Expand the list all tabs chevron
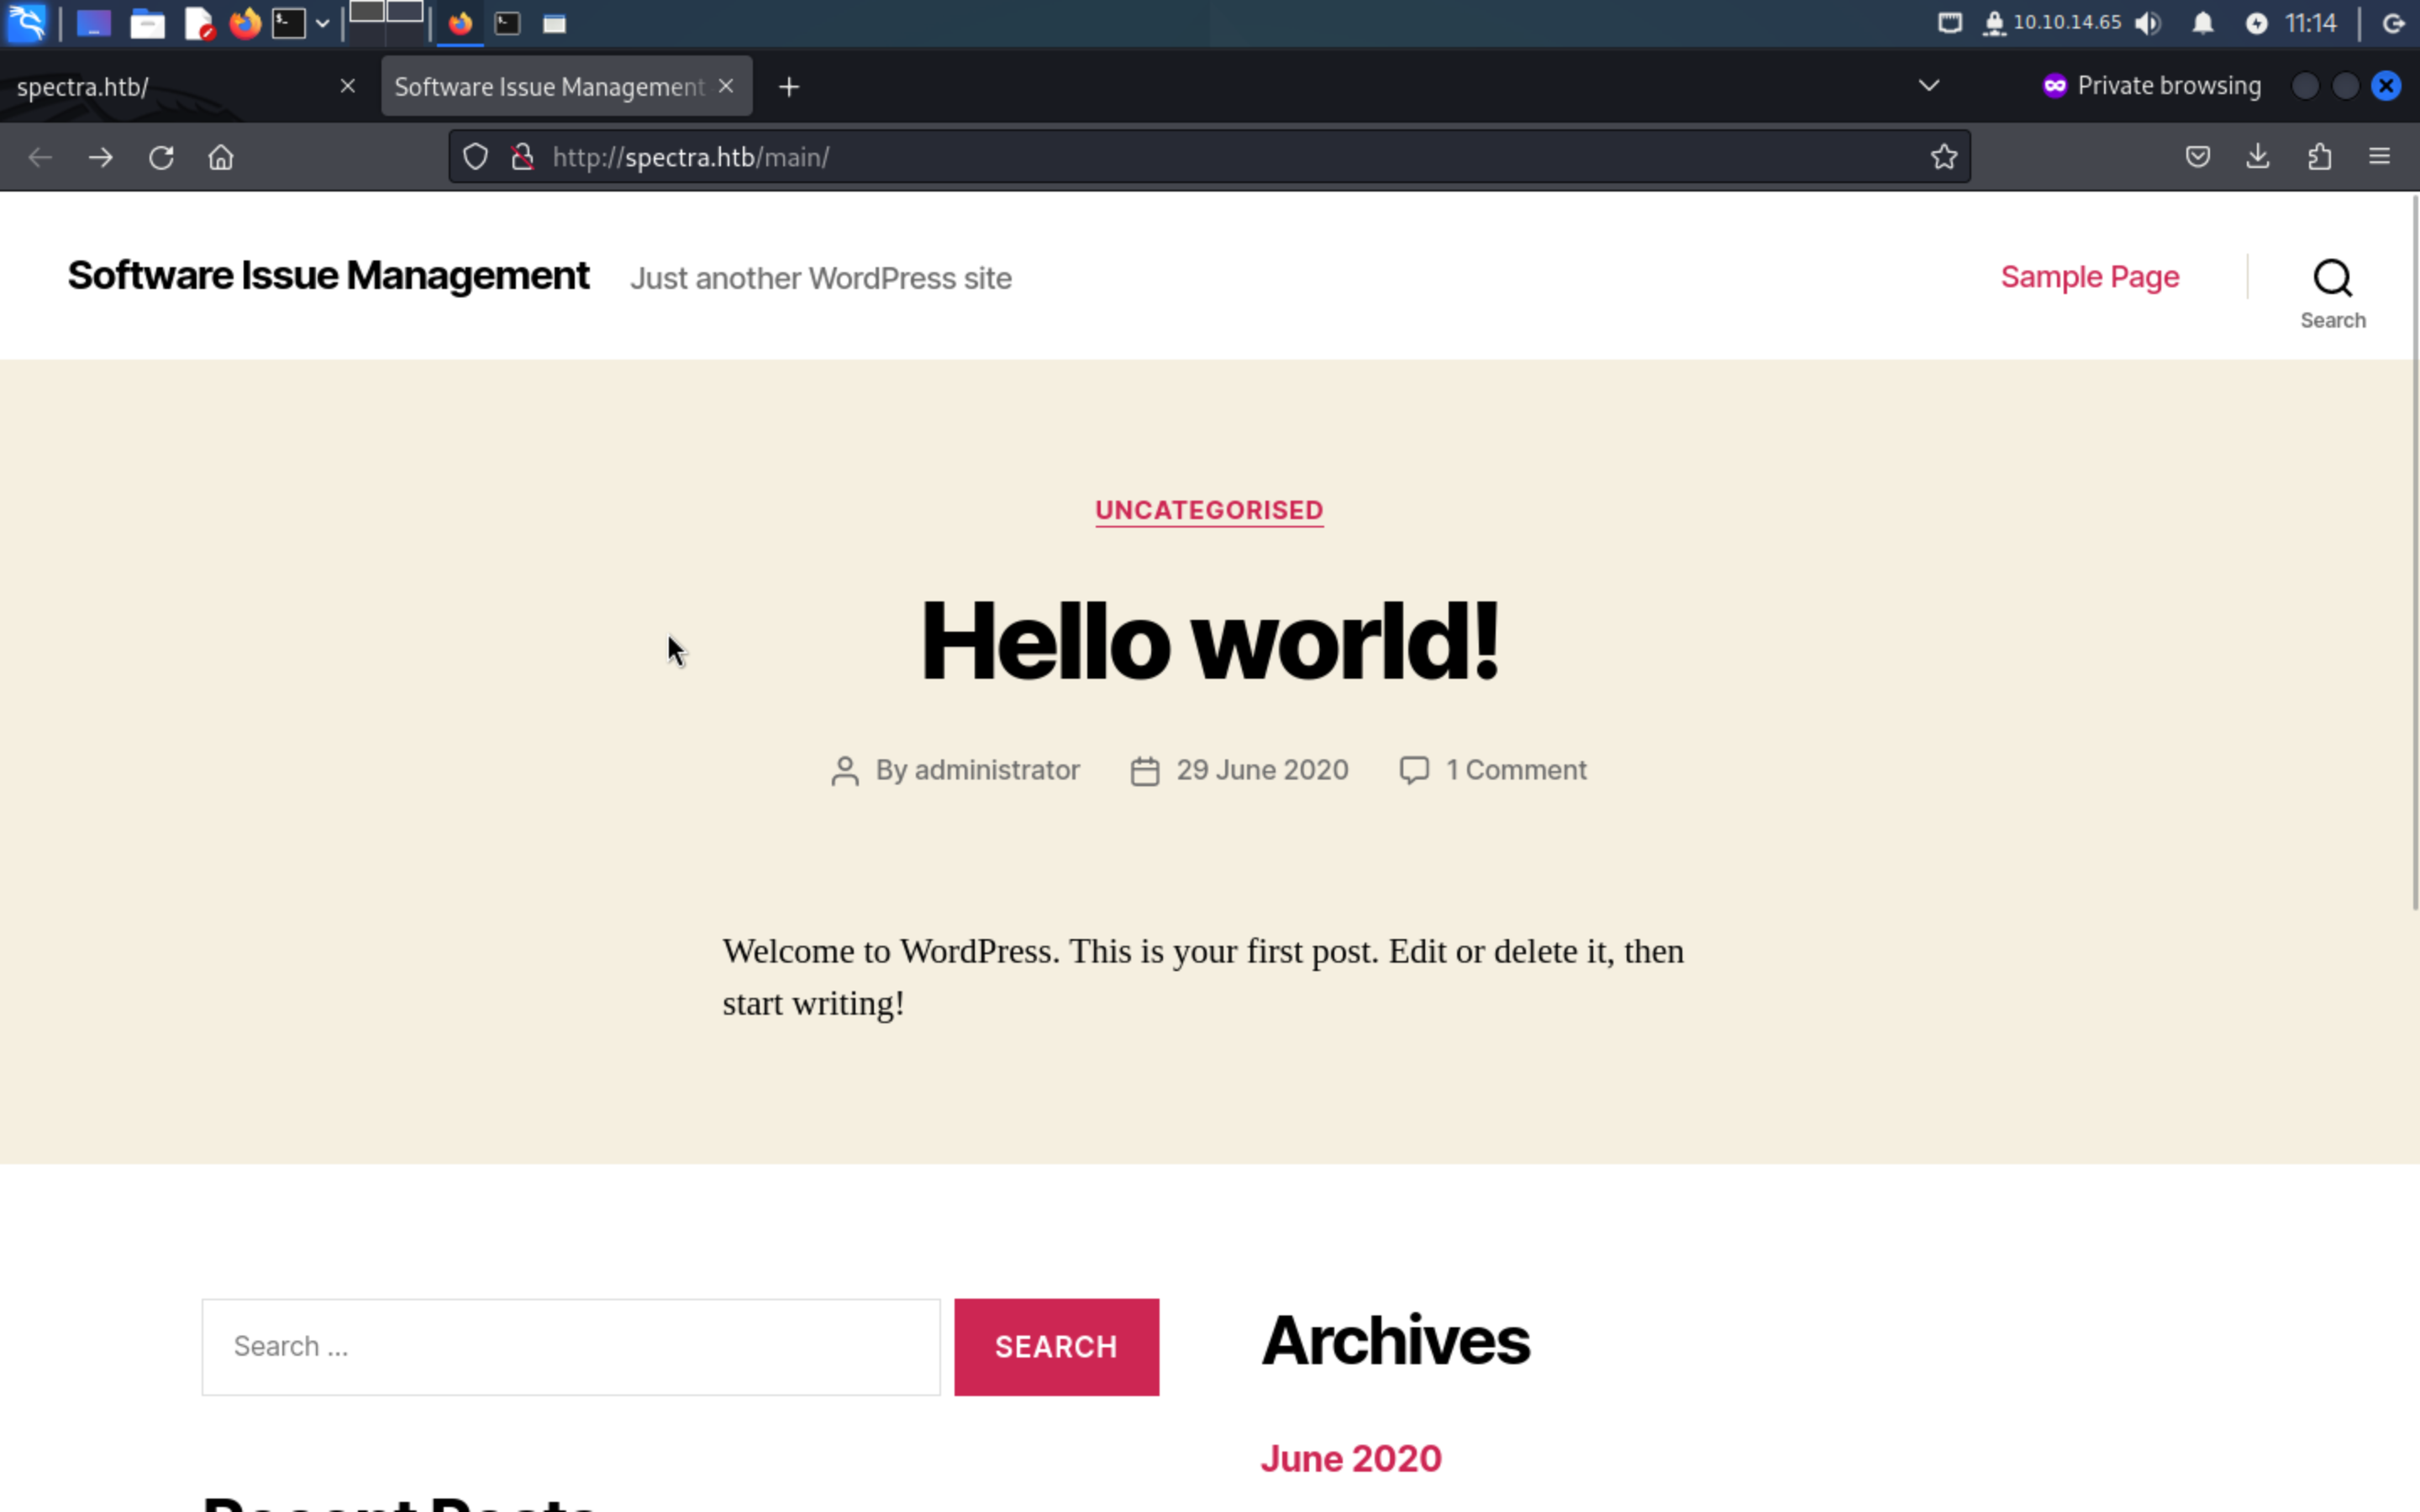 coord(1929,86)
